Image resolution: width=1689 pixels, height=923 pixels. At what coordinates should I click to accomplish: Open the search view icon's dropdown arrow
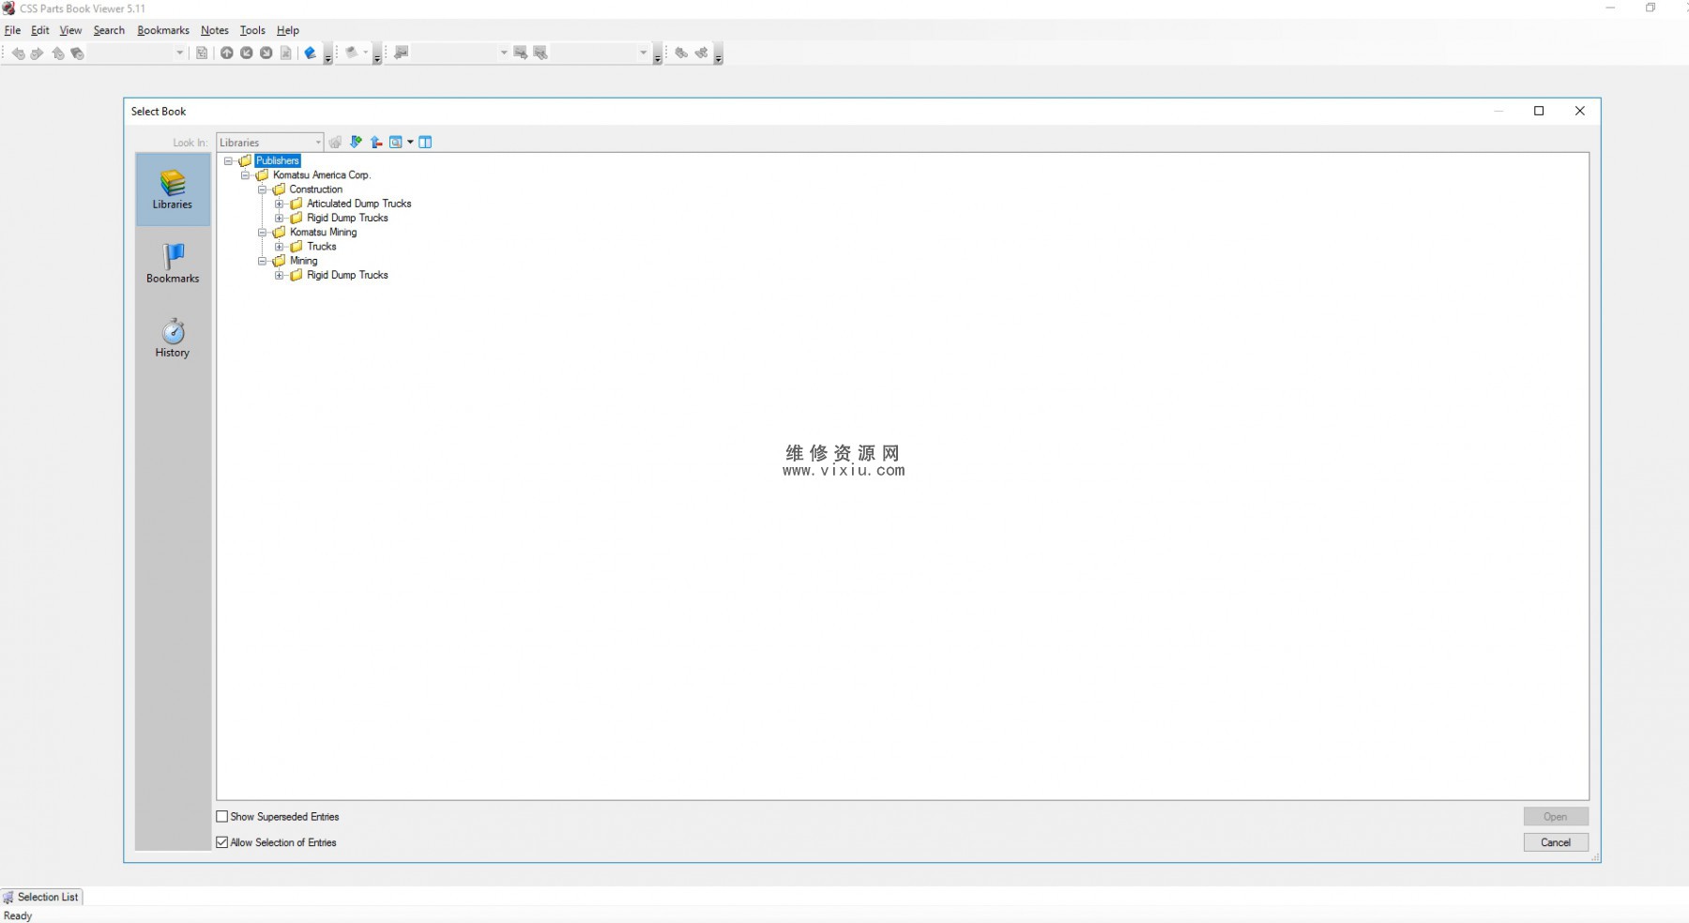(410, 143)
